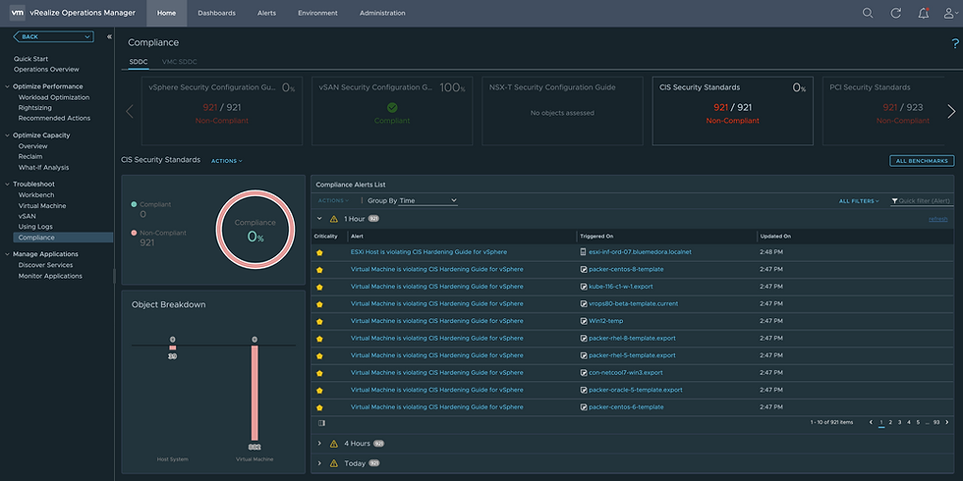Image resolution: width=963 pixels, height=481 pixels.
Task: Click the Virtual Machine bar in Object Breakdown
Action: coord(255,393)
